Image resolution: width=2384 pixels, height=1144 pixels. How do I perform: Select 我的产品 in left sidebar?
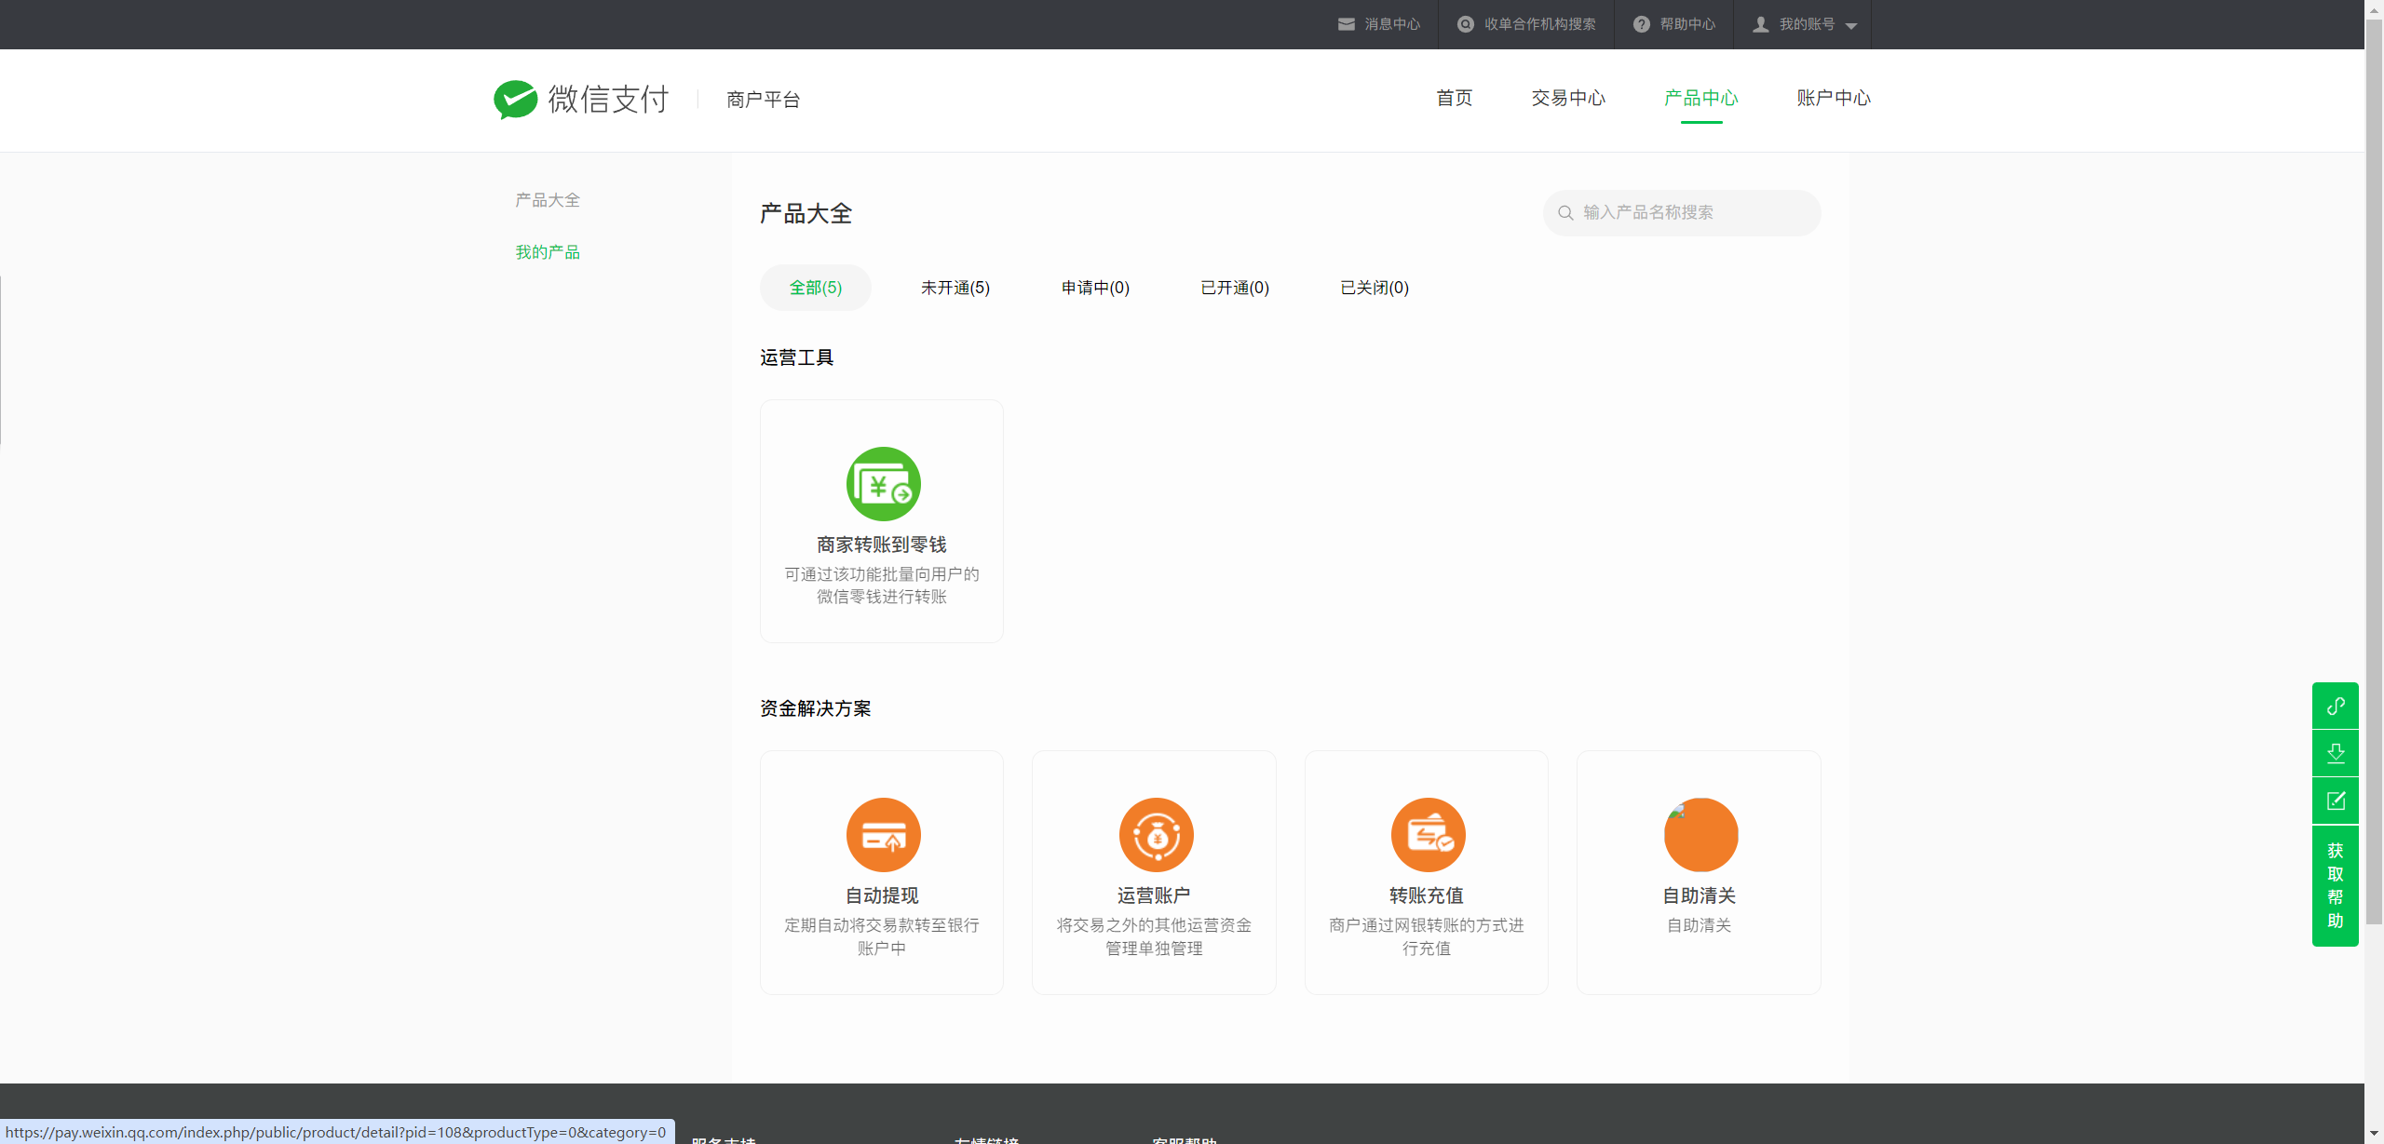click(548, 252)
